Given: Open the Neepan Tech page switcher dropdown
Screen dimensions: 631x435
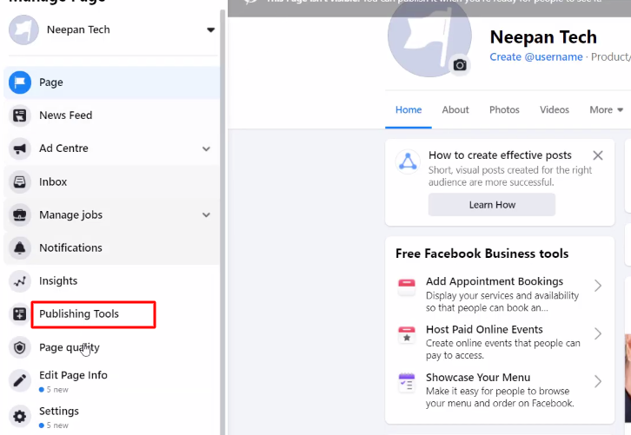Looking at the screenshot, I should pos(210,30).
